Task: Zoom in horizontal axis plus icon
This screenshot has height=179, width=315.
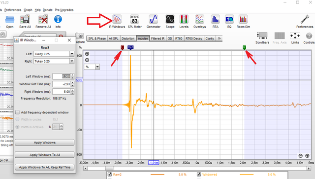Action: [x=307, y=156]
